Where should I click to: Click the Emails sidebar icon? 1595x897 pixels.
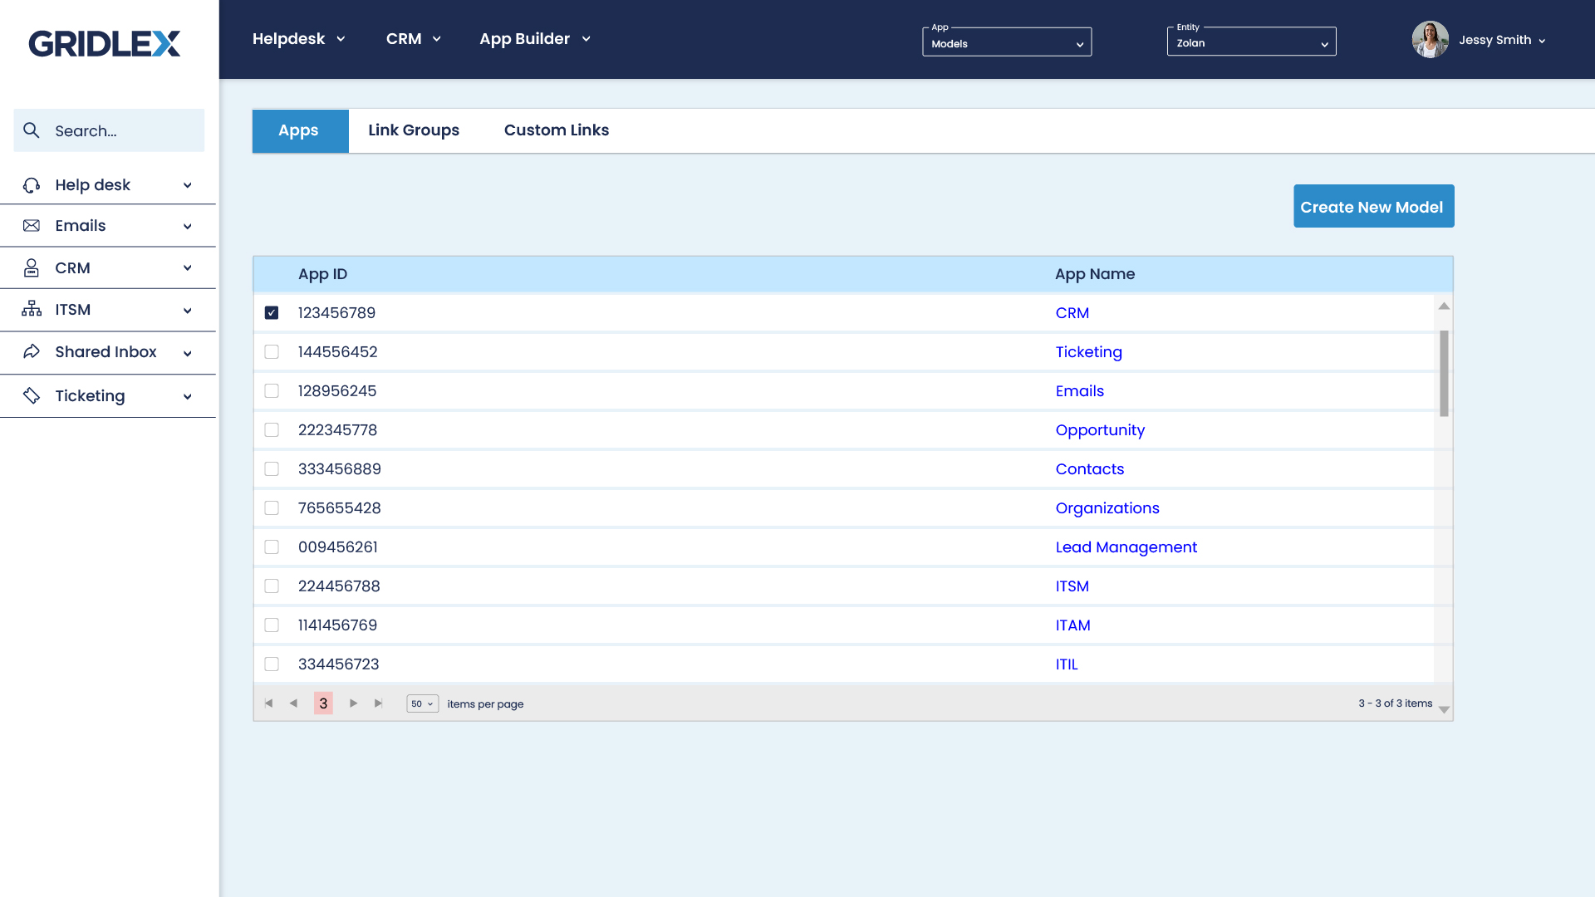coord(31,226)
